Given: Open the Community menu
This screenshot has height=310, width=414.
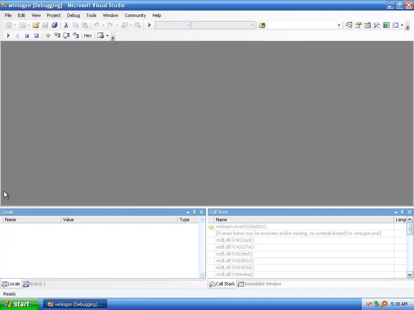Looking at the screenshot, I should click(x=135, y=15).
